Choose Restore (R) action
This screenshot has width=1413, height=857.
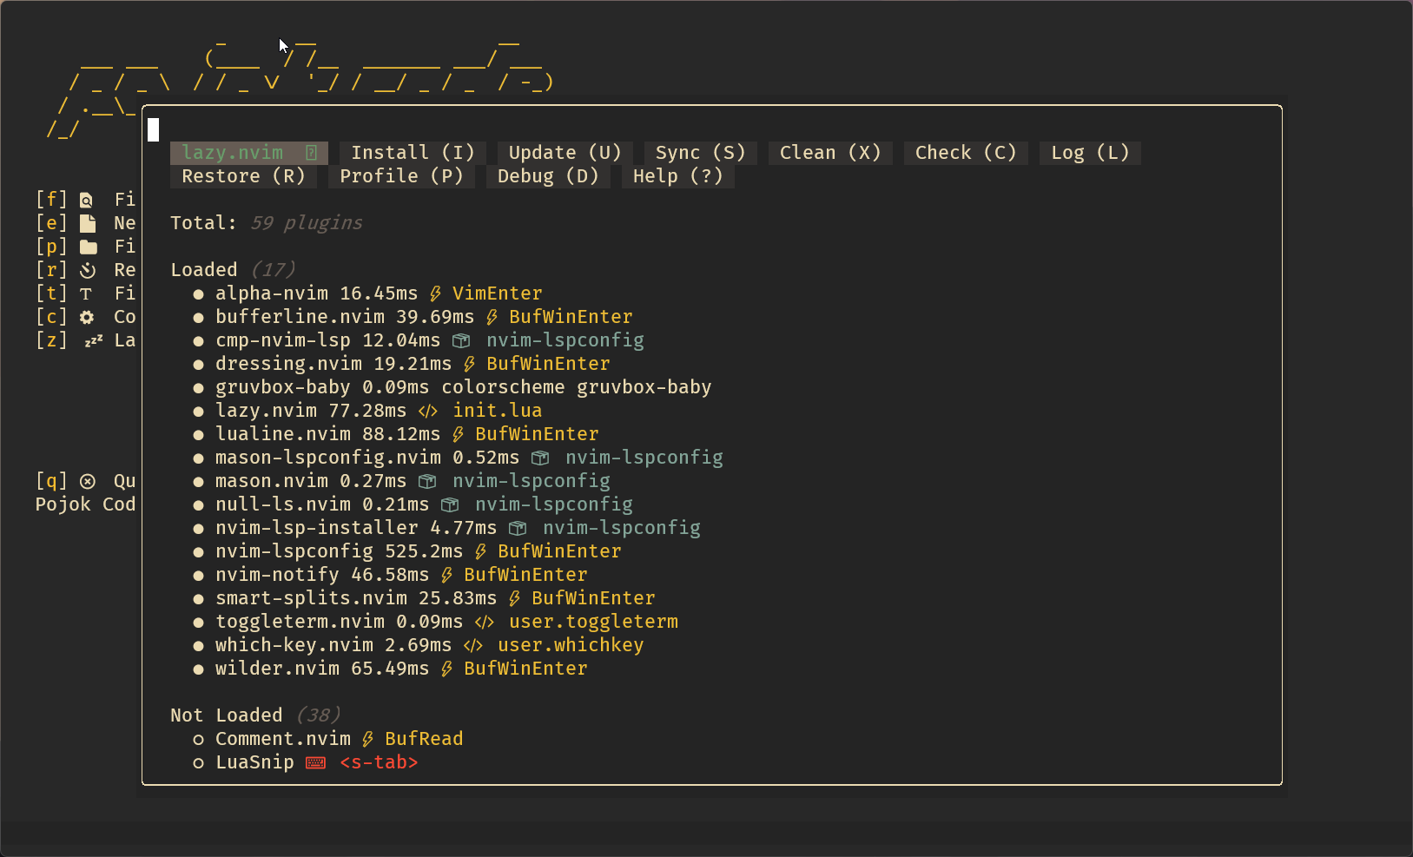tap(243, 176)
